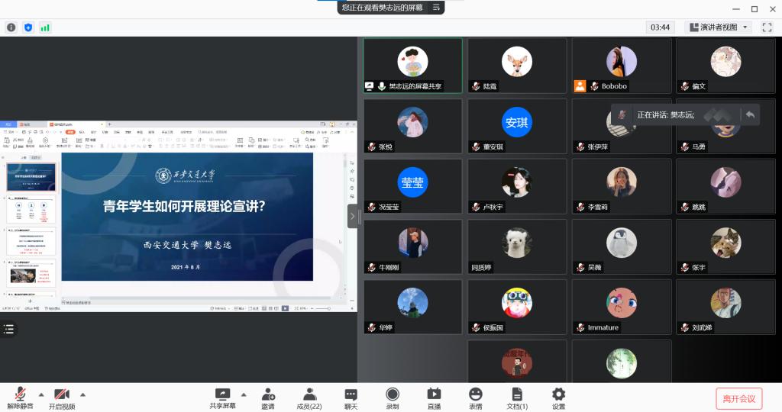Open menu beside 您正在观看樊志远的屏幕

pyautogui.click(x=436, y=7)
